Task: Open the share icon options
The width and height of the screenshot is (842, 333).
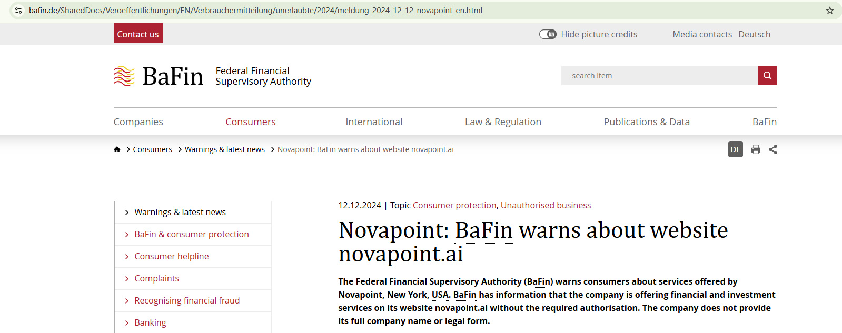Action: coord(773,149)
